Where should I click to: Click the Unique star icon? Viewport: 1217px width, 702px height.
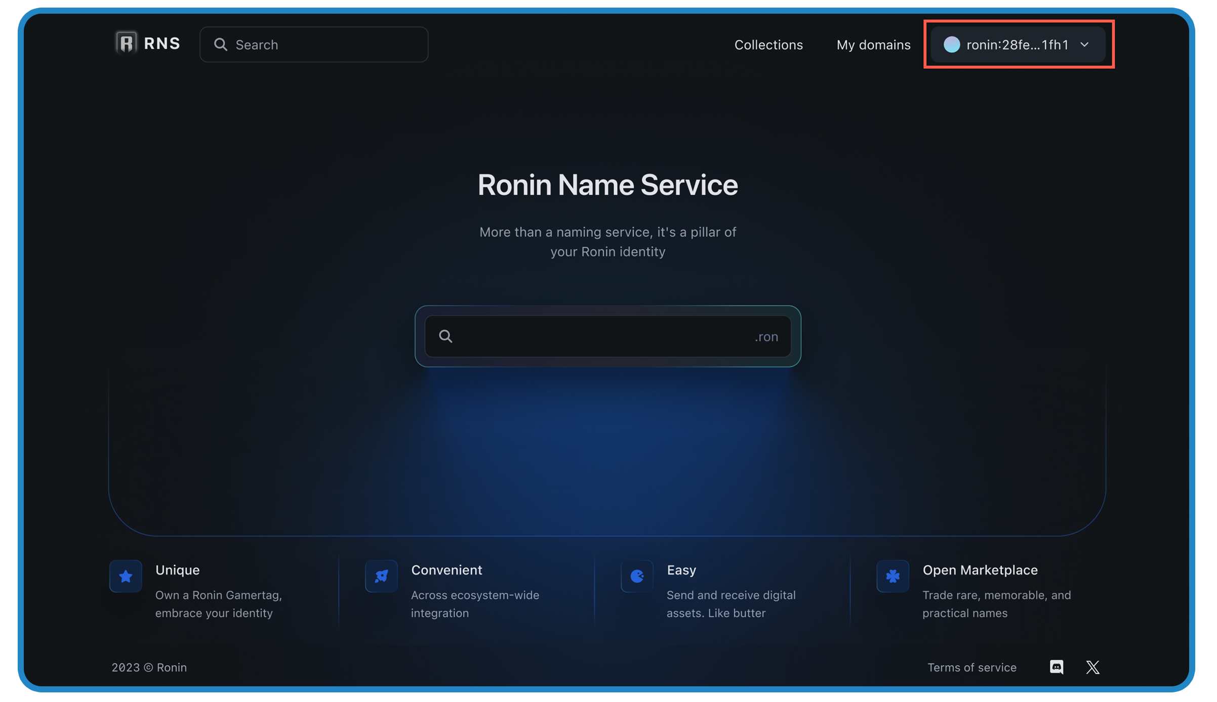pyautogui.click(x=126, y=576)
